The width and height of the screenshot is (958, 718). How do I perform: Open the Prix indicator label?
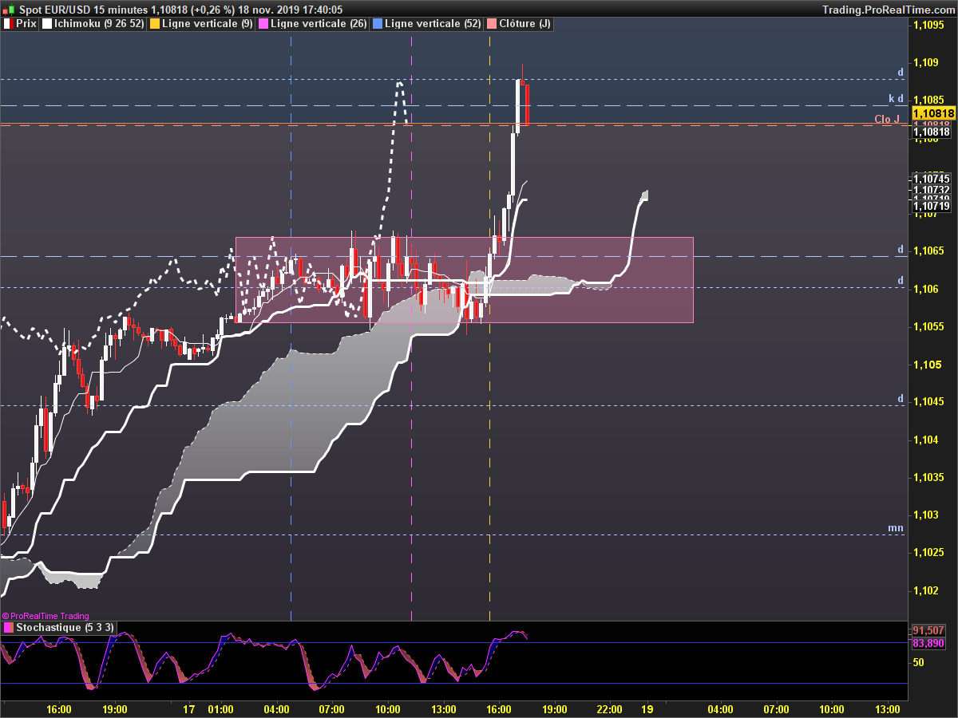coord(26,24)
